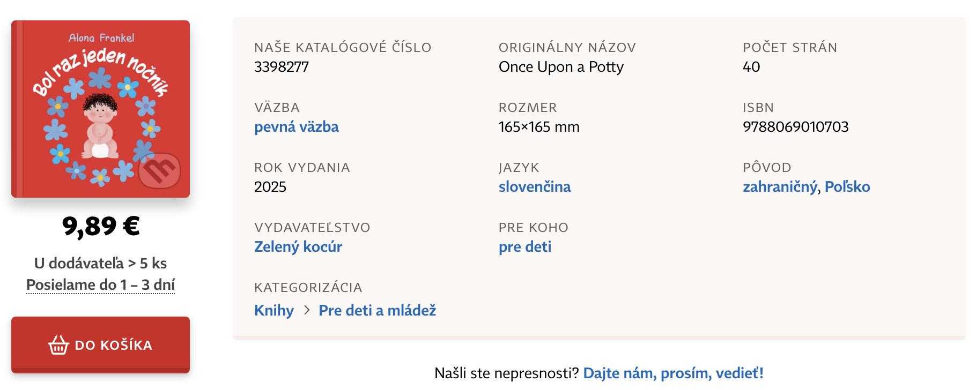Click the ISBN number 9788069010703
Screen dimensions: 976x390
tap(795, 127)
